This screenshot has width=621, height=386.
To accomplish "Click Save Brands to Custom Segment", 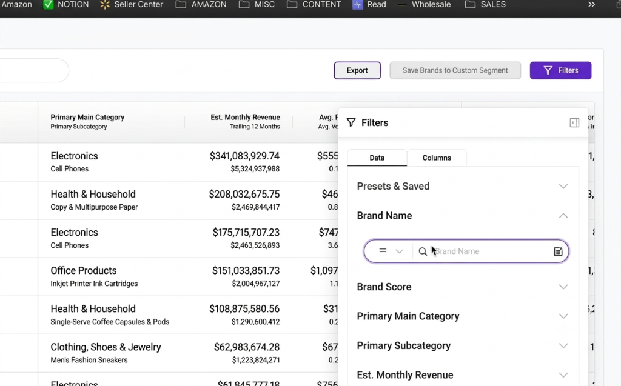I will coord(455,70).
